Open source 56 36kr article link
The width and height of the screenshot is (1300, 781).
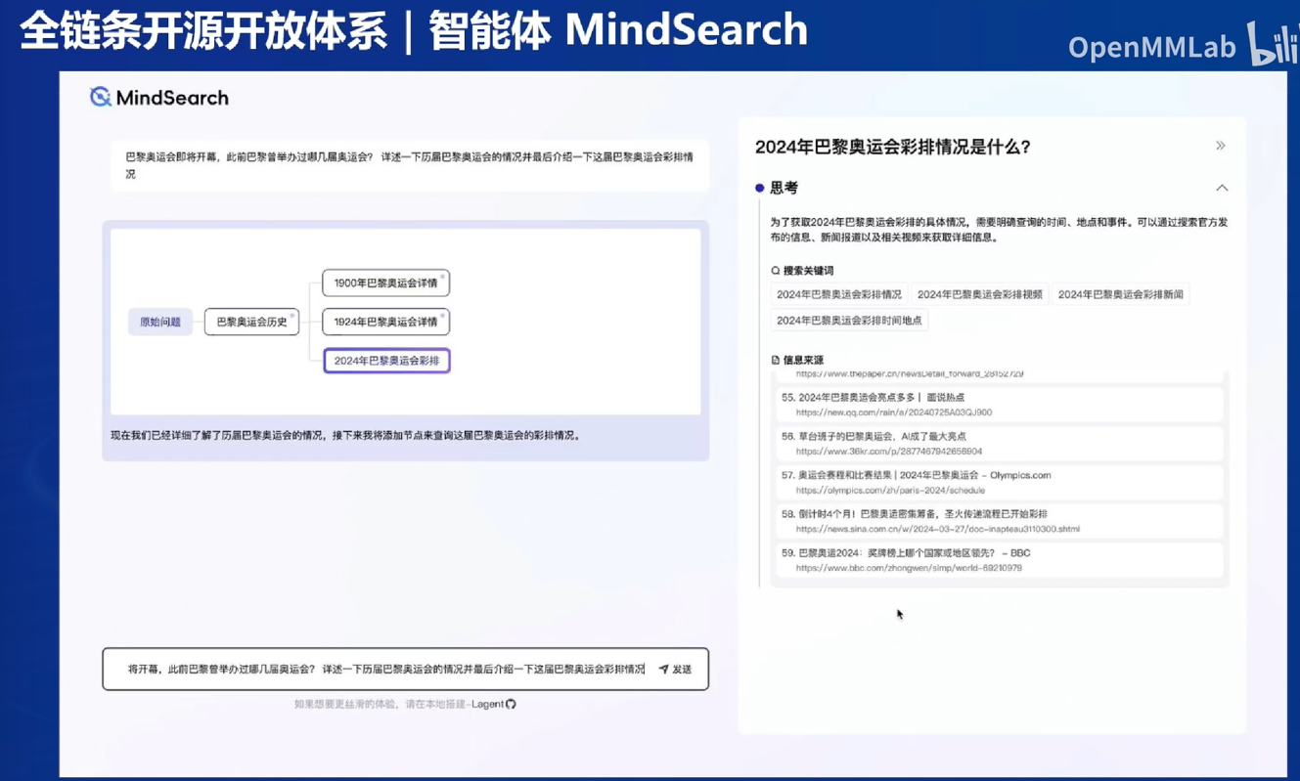click(888, 452)
